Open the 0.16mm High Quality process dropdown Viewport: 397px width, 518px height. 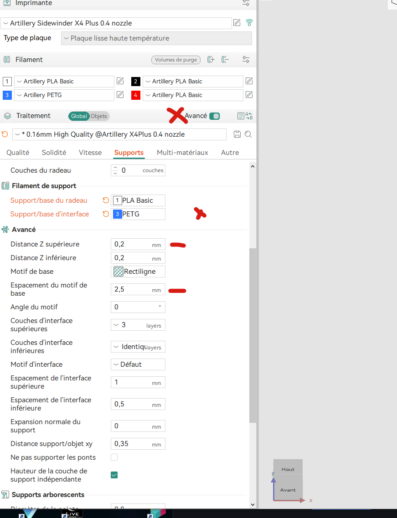(x=119, y=134)
